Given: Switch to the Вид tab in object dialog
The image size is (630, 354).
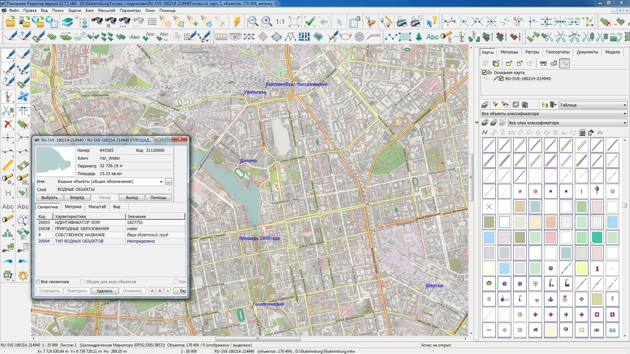Looking at the screenshot, I should (116, 206).
